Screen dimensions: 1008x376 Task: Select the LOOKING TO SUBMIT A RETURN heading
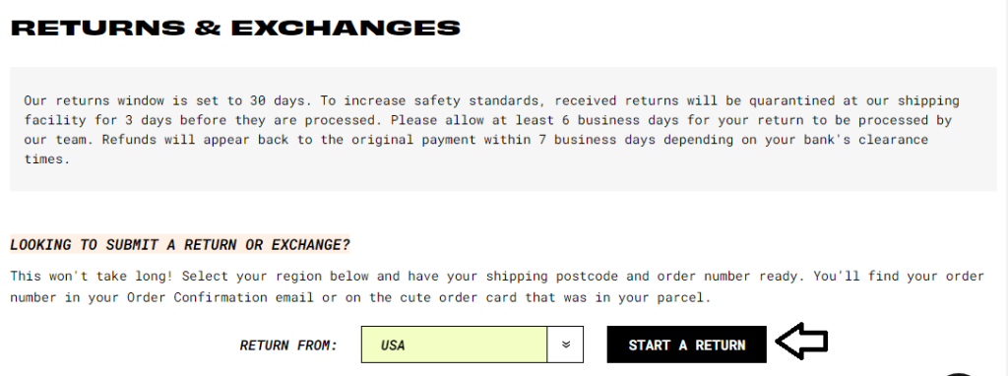(180, 245)
